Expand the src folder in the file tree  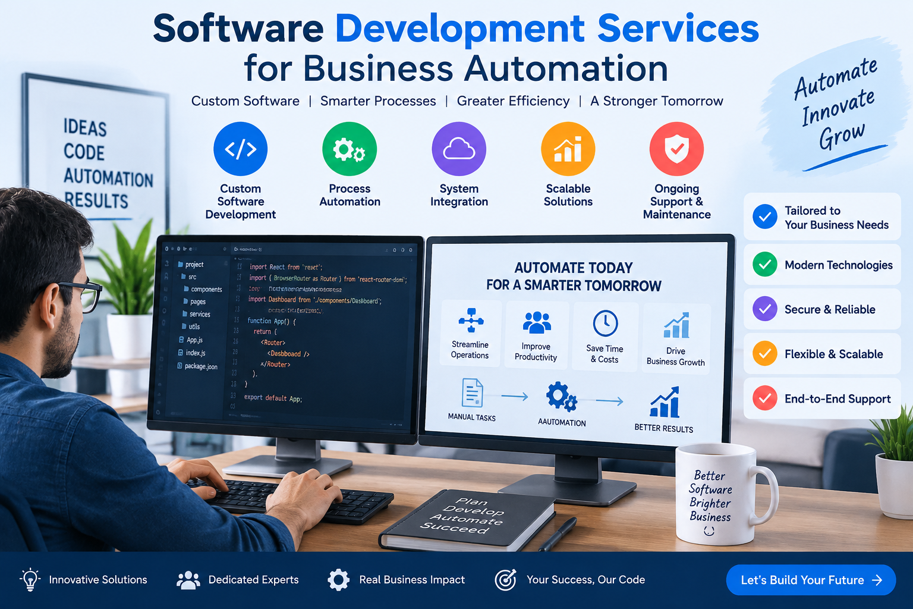click(x=188, y=277)
